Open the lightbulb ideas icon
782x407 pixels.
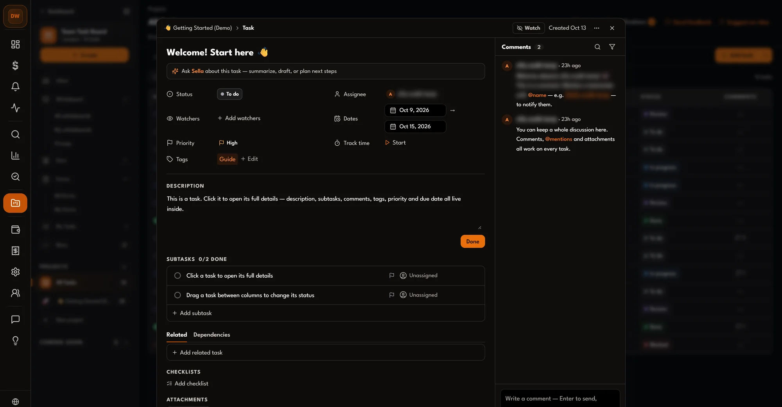[x=15, y=341]
